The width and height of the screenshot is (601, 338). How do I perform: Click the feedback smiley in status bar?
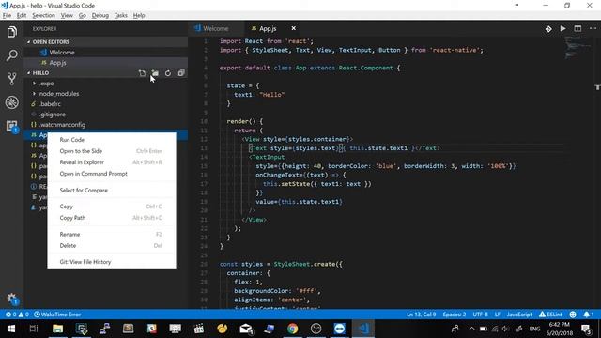[573, 315]
